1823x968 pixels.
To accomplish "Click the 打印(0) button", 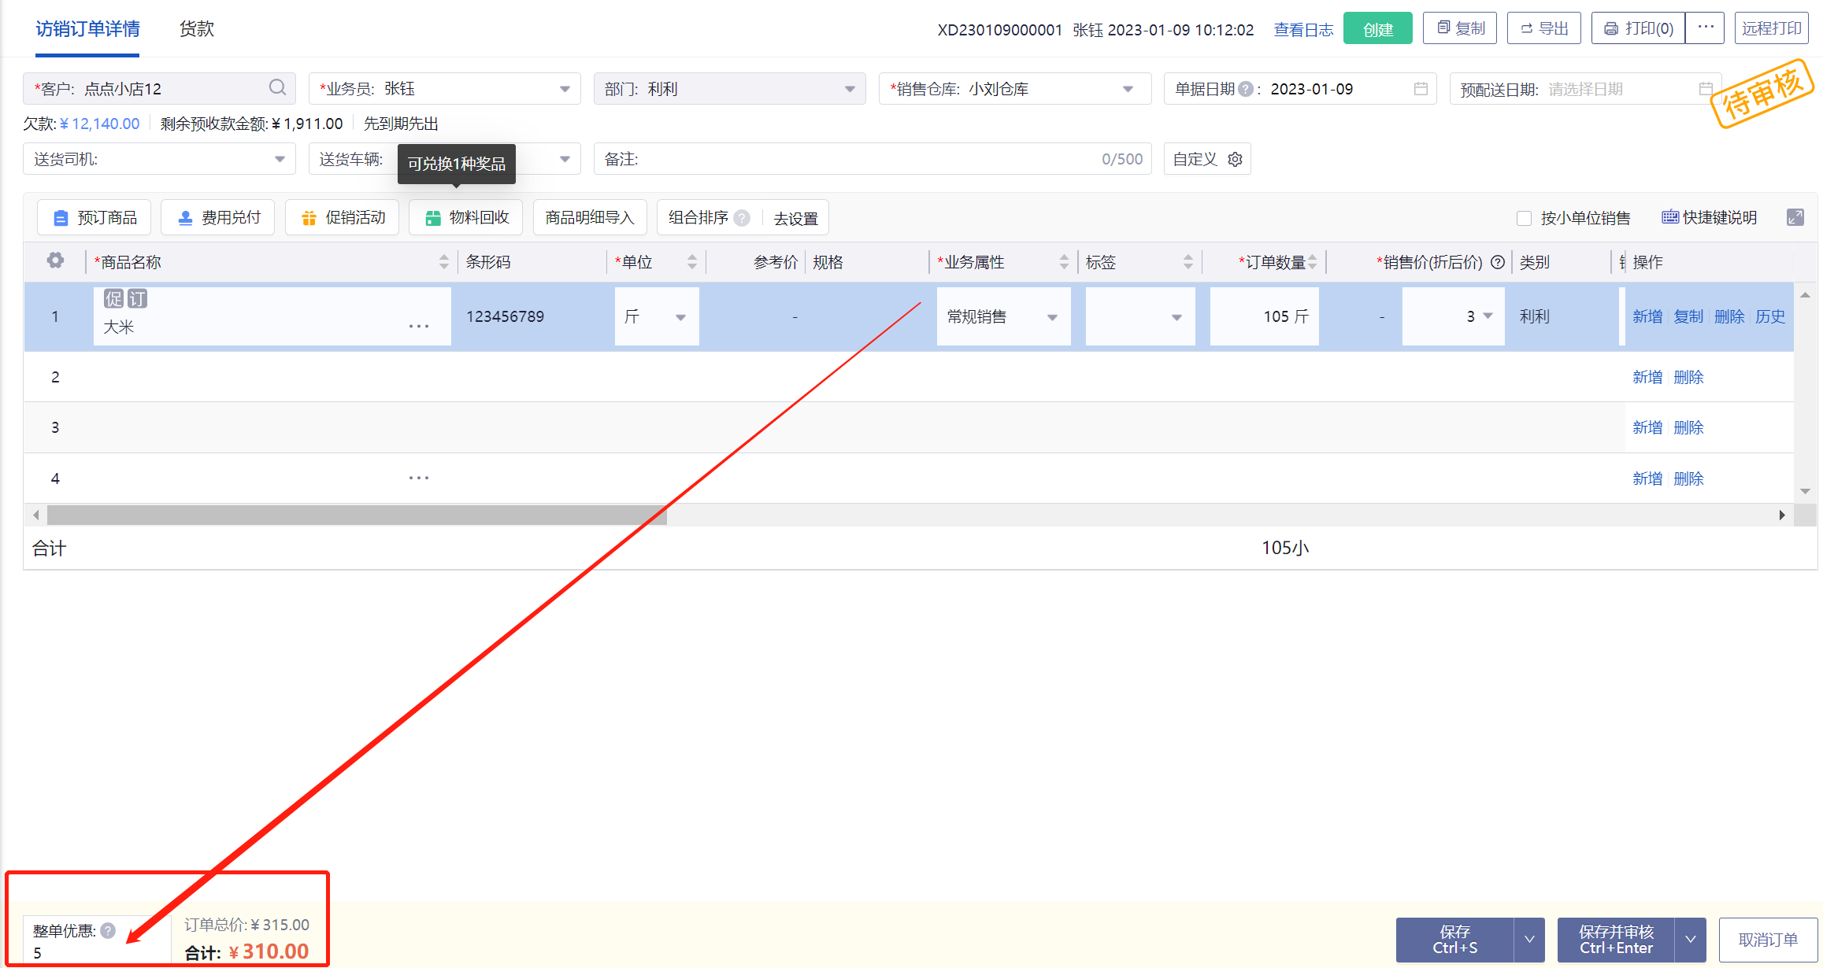I will click(x=1638, y=28).
